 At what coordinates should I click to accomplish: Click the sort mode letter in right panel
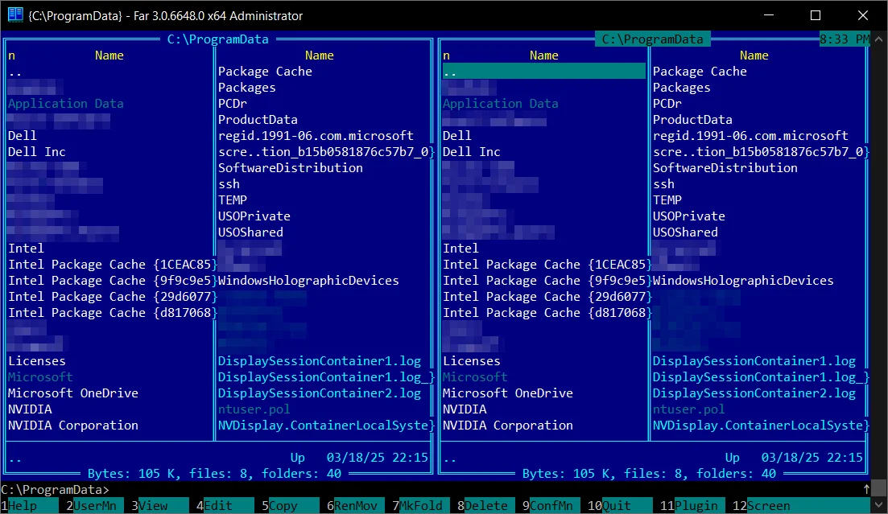pyautogui.click(x=446, y=56)
